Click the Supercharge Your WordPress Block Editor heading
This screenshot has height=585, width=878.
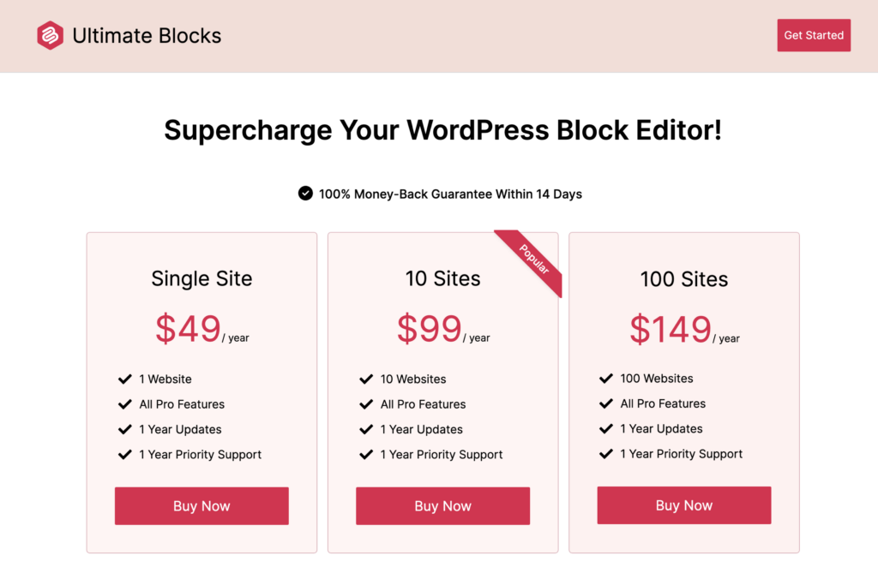point(442,130)
